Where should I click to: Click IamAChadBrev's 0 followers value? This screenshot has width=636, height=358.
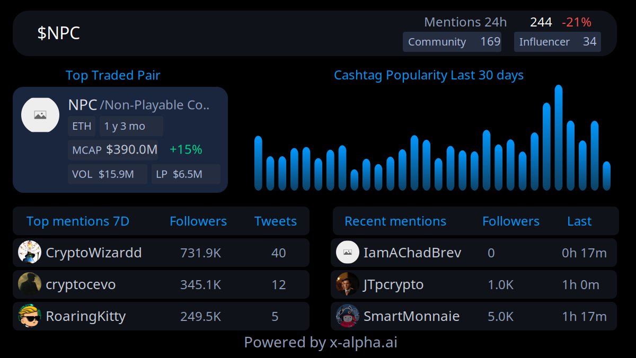point(491,253)
